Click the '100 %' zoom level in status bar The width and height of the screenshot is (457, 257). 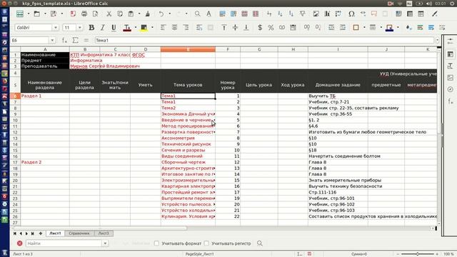click(448, 254)
